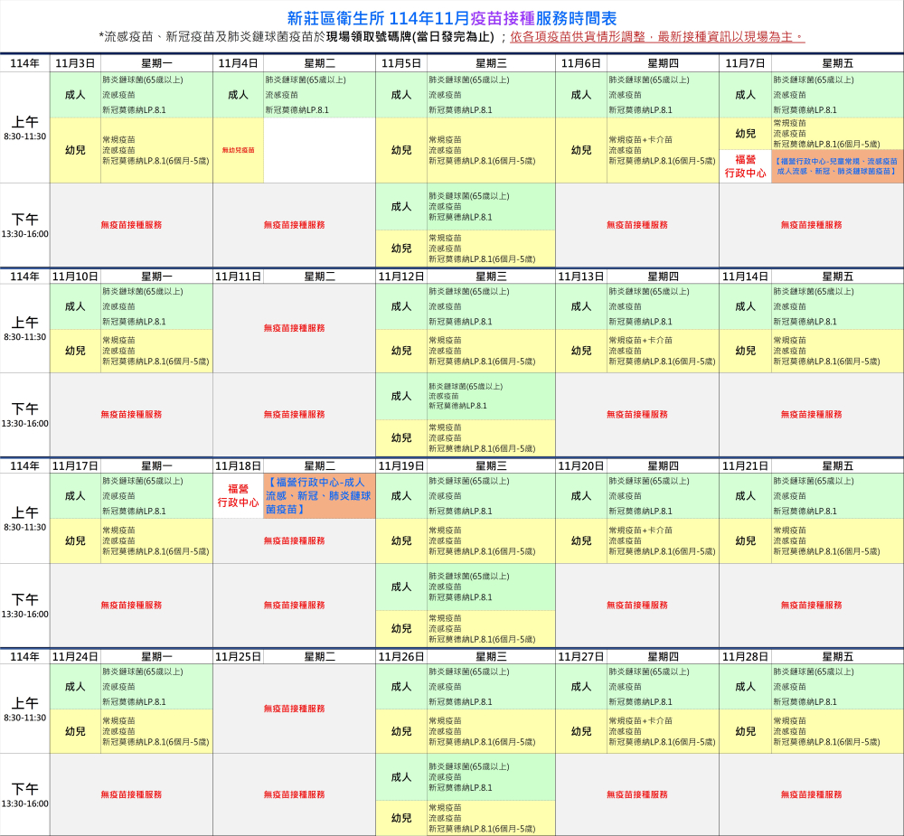This screenshot has width=904, height=836.
Task: Click the red underlined vaccine supply notice
Action: [x=657, y=37]
